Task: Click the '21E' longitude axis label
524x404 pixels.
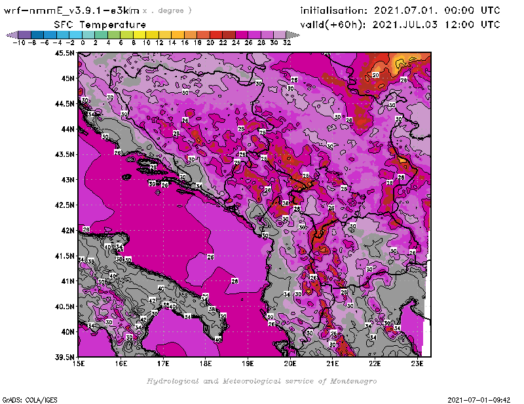Action: pos(333,363)
